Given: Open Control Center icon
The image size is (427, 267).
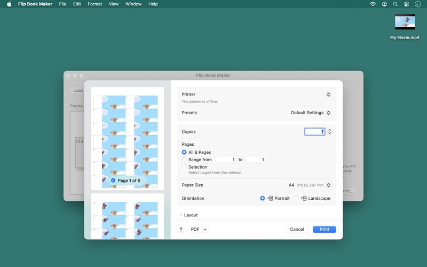Looking at the screenshot, I should [406, 4].
